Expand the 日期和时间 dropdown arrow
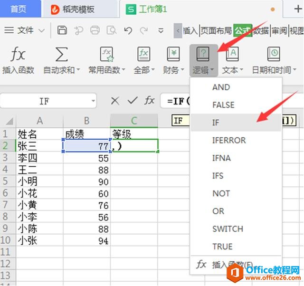The width and height of the screenshot is (304, 286). [294, 69]
